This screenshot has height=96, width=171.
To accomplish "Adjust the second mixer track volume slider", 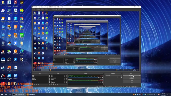I will click(84, 82).
